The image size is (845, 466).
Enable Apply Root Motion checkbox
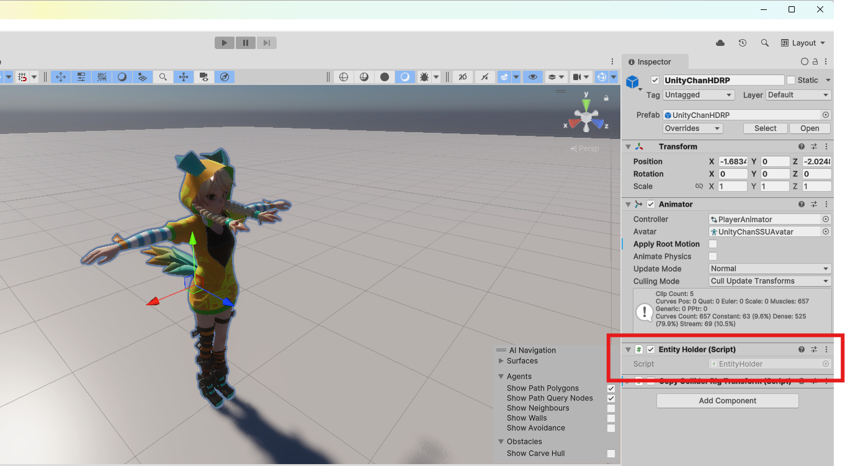713,244
